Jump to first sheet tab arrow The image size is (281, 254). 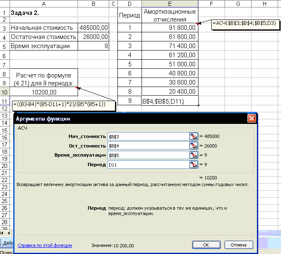[x=2, y=233]
